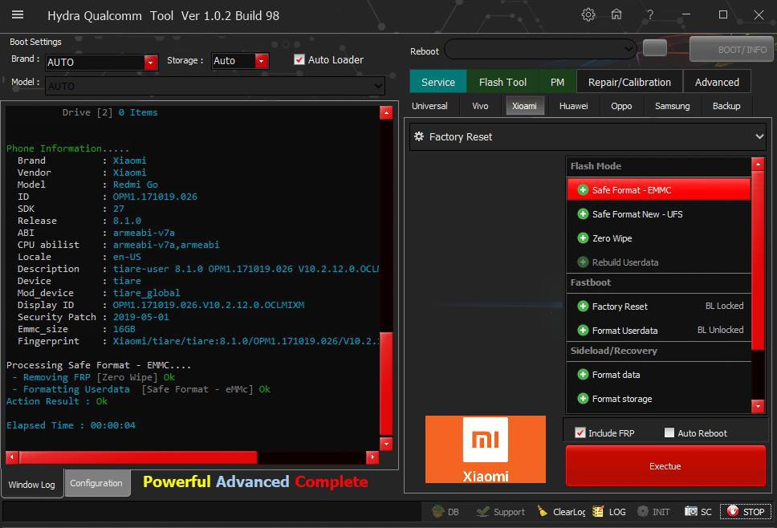Select the Zero Wipe option
The image size is (777, 528).
658,238
